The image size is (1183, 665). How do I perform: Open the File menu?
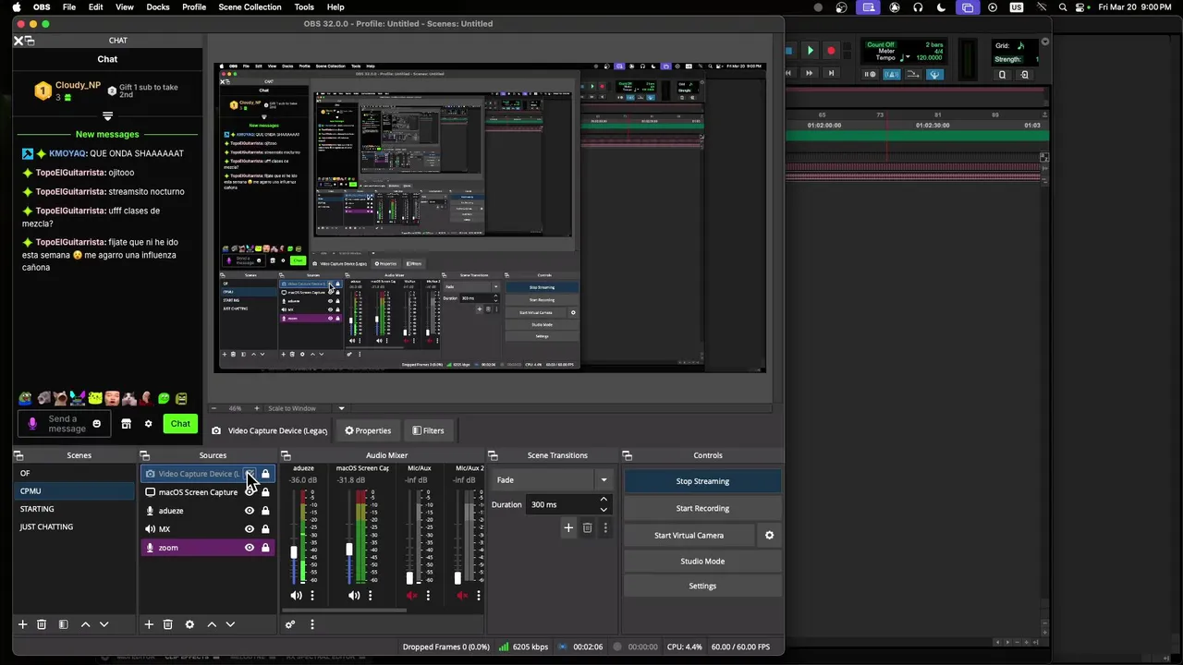(69, 6)
